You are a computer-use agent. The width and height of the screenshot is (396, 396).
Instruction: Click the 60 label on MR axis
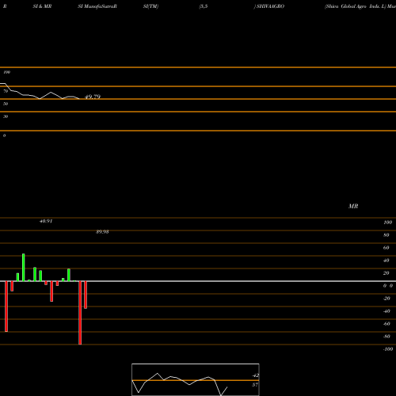[386, 248]
